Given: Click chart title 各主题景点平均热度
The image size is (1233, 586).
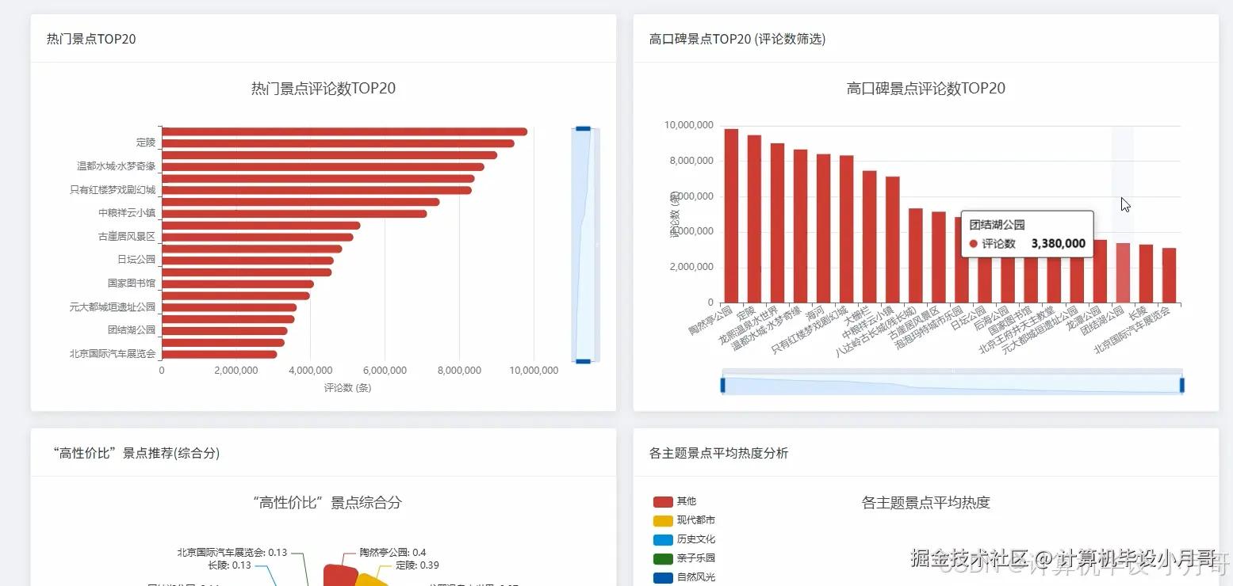Looking at the screenshot, I should (x=926, y=503).
